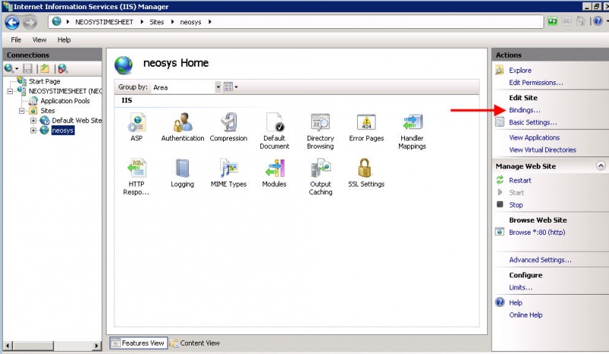Viewport: 609px width, 354px height.
Task: Open the Output Caching feature
Action: tap(320, 176)
